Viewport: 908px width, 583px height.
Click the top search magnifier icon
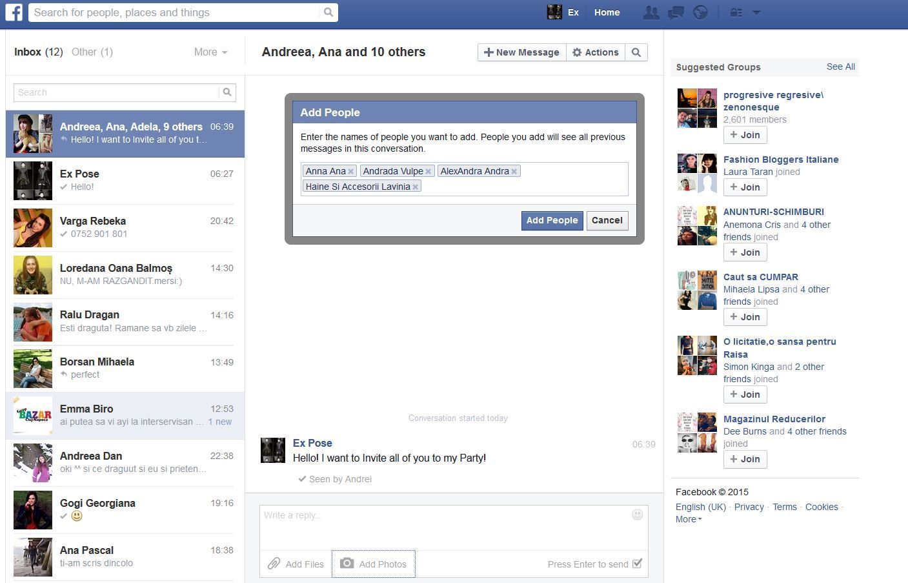point(328,12)
